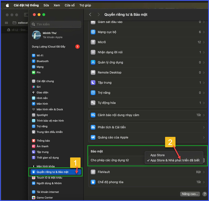Open the Trợ giúp menu

85,5
